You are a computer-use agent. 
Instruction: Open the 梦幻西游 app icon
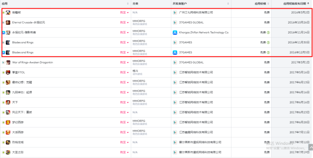8,123
